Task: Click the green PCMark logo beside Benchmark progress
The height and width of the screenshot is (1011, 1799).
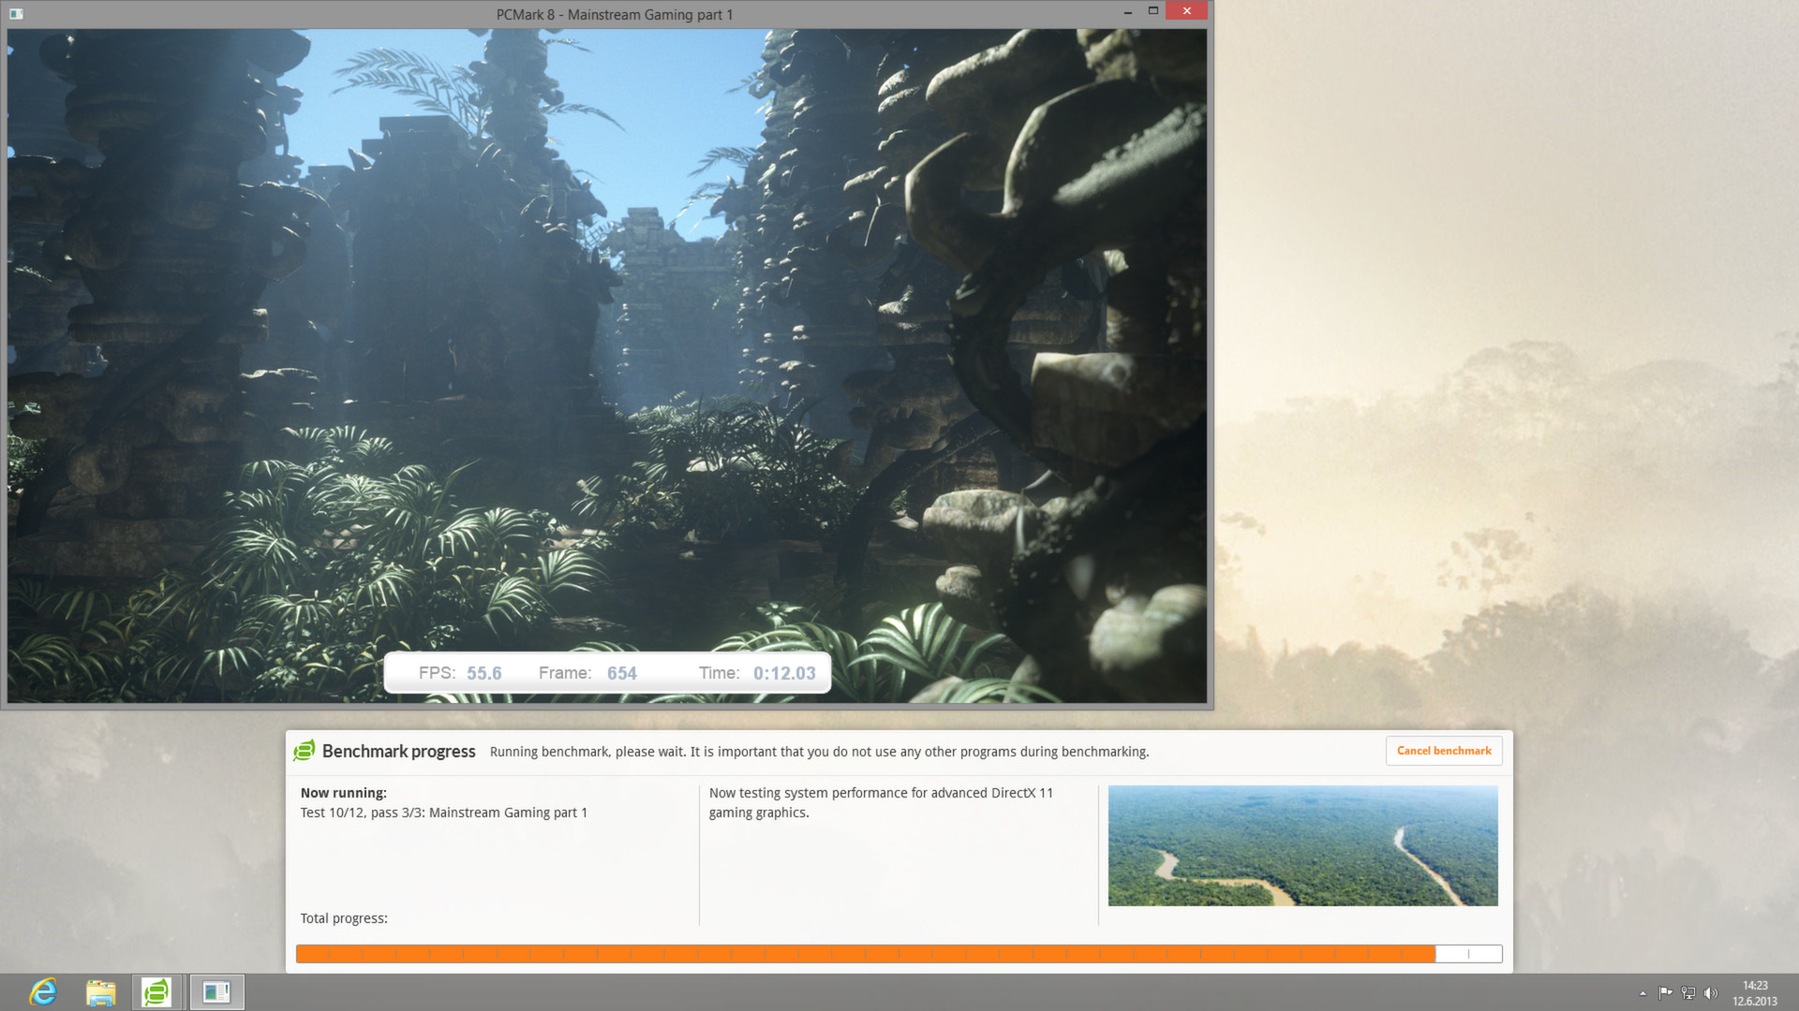Action: pyautogui.click(x=305, y=751)
